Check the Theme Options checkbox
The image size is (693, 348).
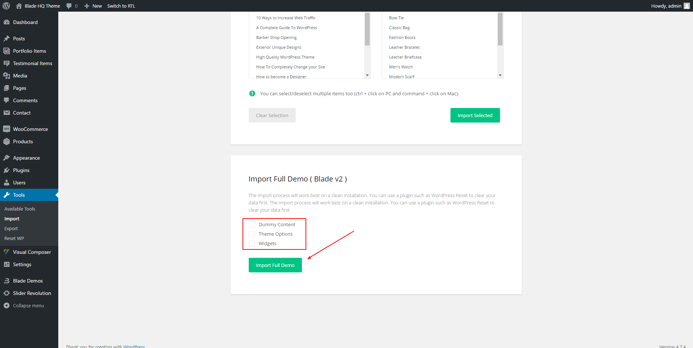[252, 234]
